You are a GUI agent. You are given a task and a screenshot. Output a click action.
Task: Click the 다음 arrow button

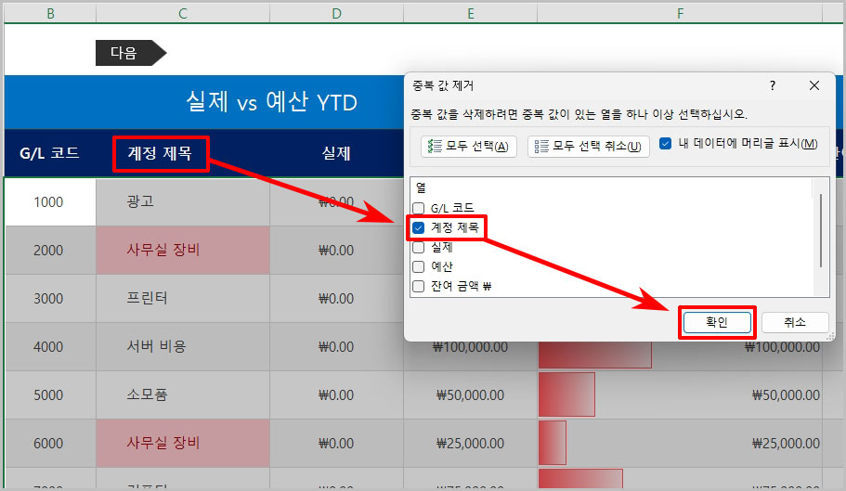pyautogui.click(x=131, y=53)
